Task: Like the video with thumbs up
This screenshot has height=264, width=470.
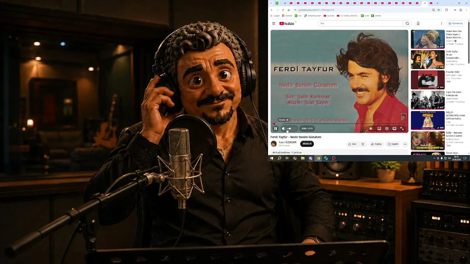Action: (352, 144)
